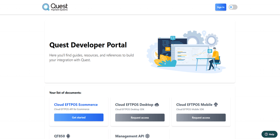Viewport: 280px width, 139px height.
Task: Click the Quest Developer Portal heading
Action: tap(88, 45)
